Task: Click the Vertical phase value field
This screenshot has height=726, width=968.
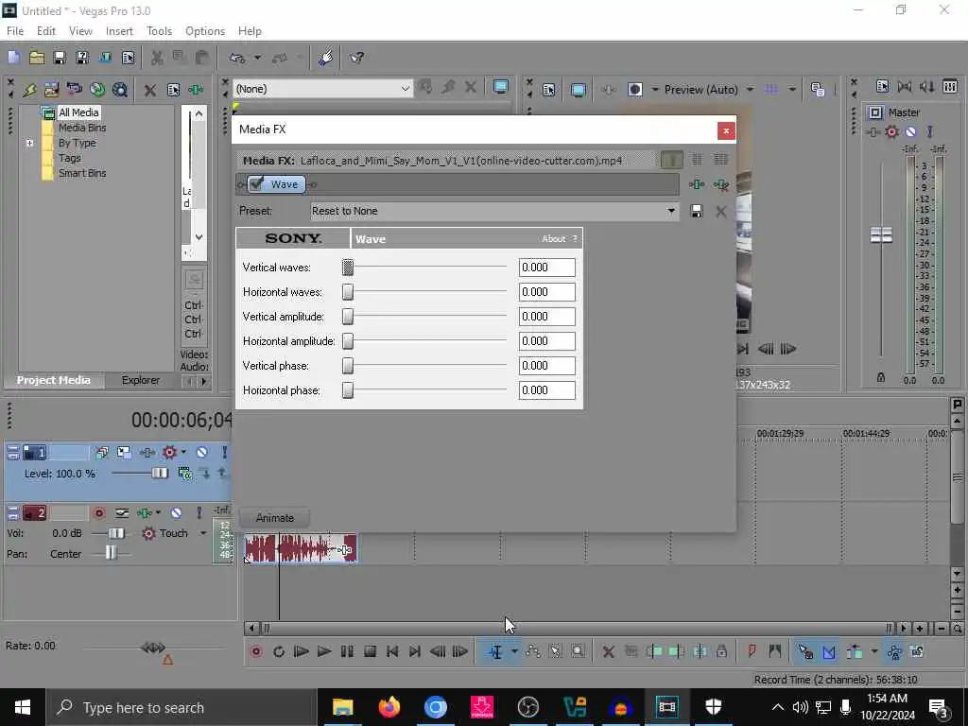Action: (x=547, y=366)
